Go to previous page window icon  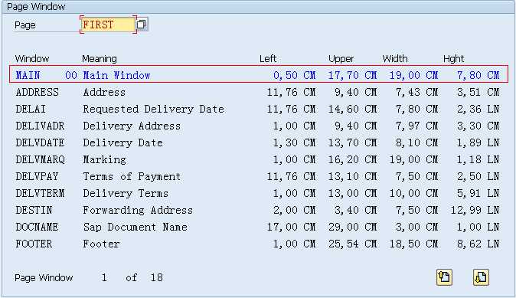coord(444,277)
